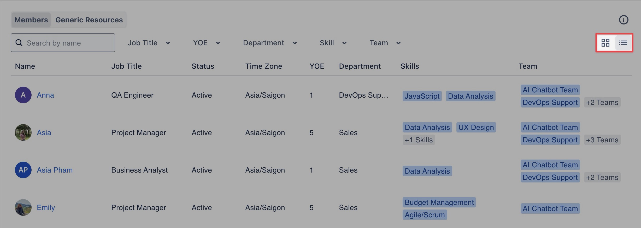
Task: Open Asia Pham's profile link
Action: [x=55, y=170]
